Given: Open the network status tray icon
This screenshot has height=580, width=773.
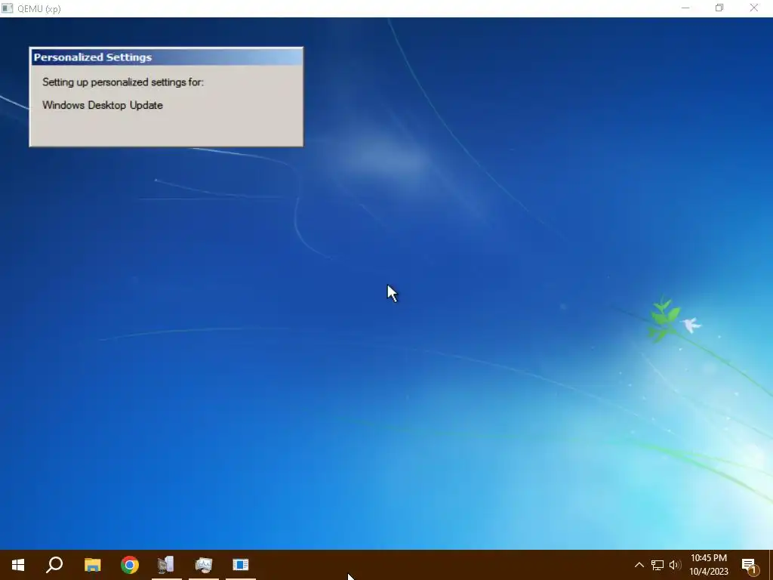Looking at the screenshot, I should coord(658,565).
